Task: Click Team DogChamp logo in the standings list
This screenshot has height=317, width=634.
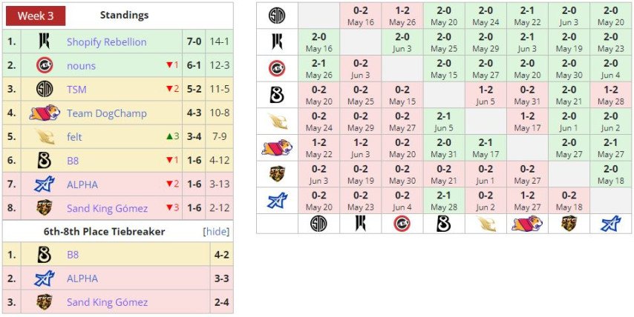Action: click(45, 113)
